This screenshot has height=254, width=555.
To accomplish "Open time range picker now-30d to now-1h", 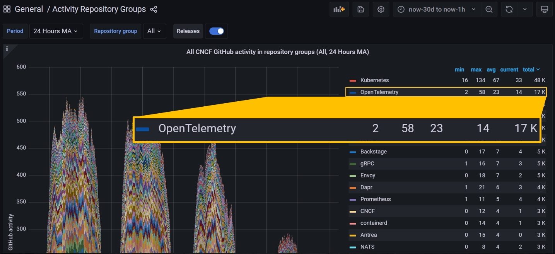I will tap(437, 9).
